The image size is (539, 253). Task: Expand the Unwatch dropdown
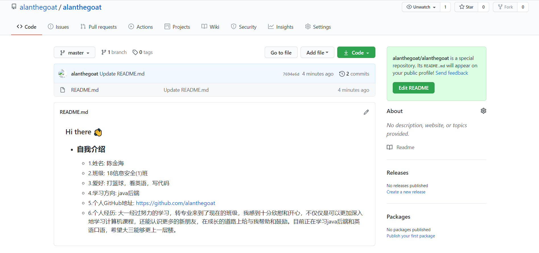coord(421,7)
